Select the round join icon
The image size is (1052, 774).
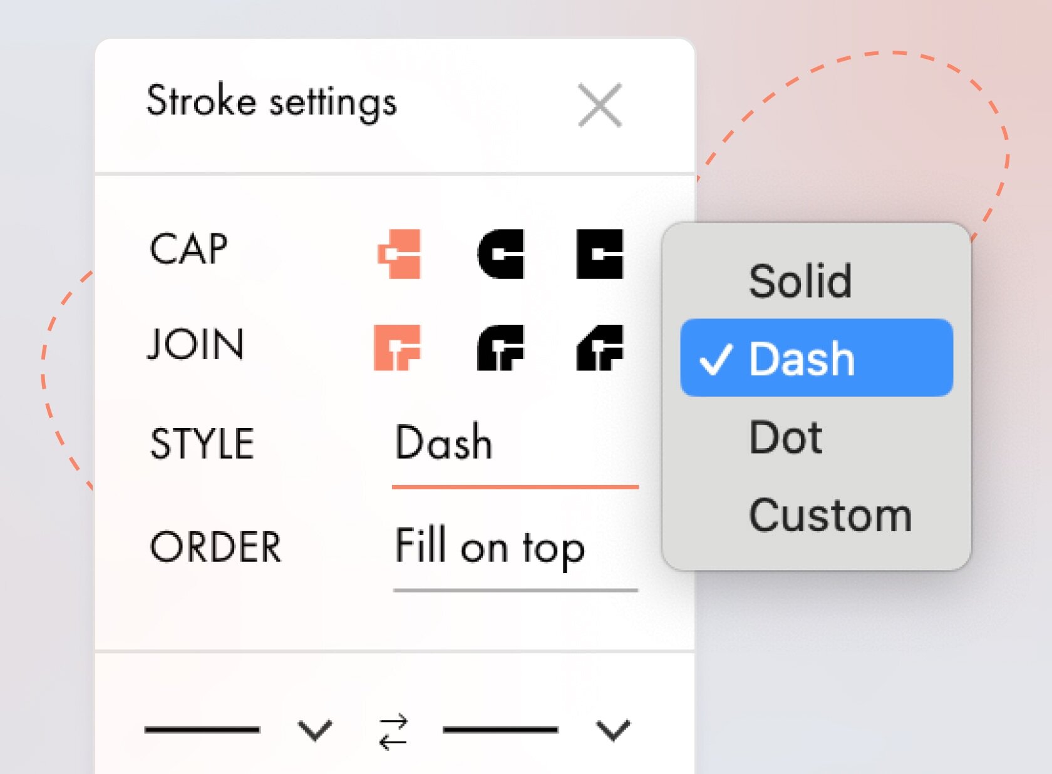click(x=500, y=347)
